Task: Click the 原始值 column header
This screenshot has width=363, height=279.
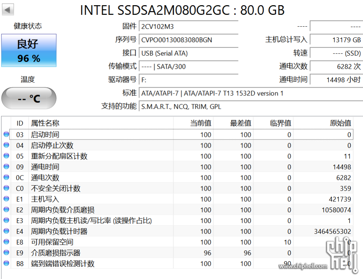Action: (340, 123)
